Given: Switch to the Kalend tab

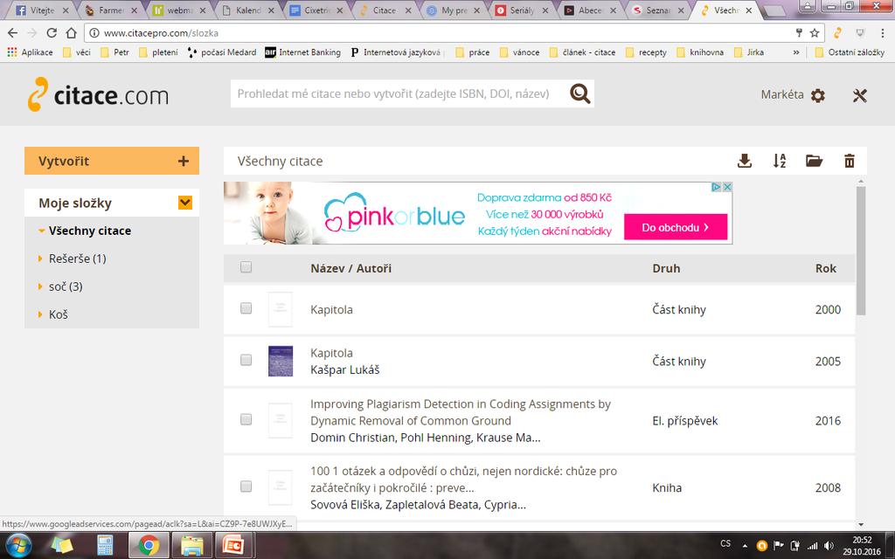Looking at the screenshot, I should click(x=247, y=10).
